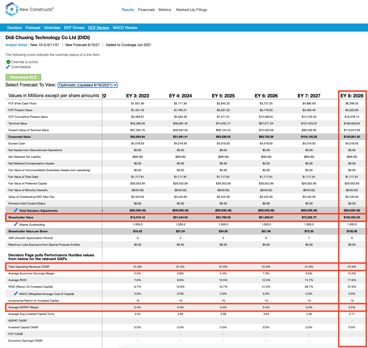Click the EY 7: 2027 column header
Screen dimensions: 368x348
309,96
